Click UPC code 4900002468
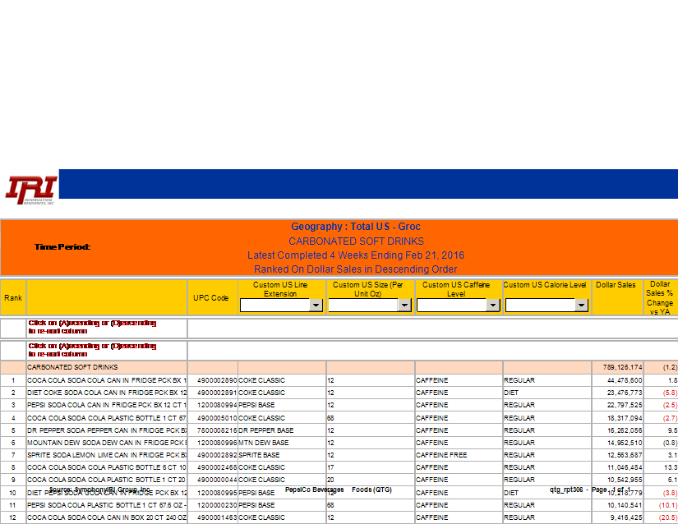 pyautogui.click(x=217, y=467)
